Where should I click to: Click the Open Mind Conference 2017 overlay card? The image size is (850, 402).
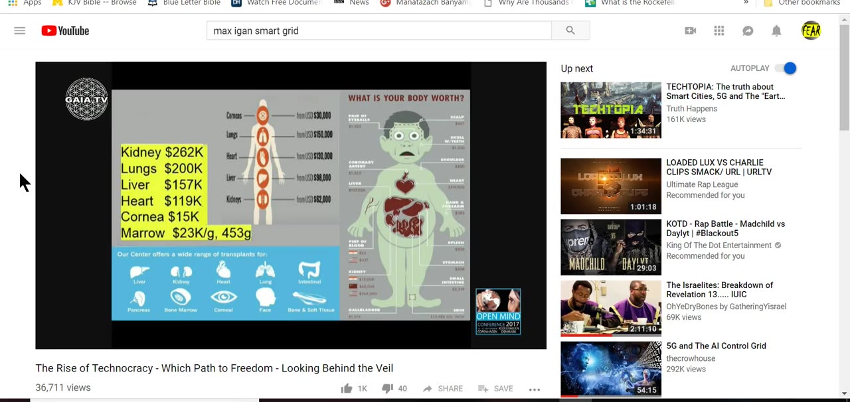(498, 311)
